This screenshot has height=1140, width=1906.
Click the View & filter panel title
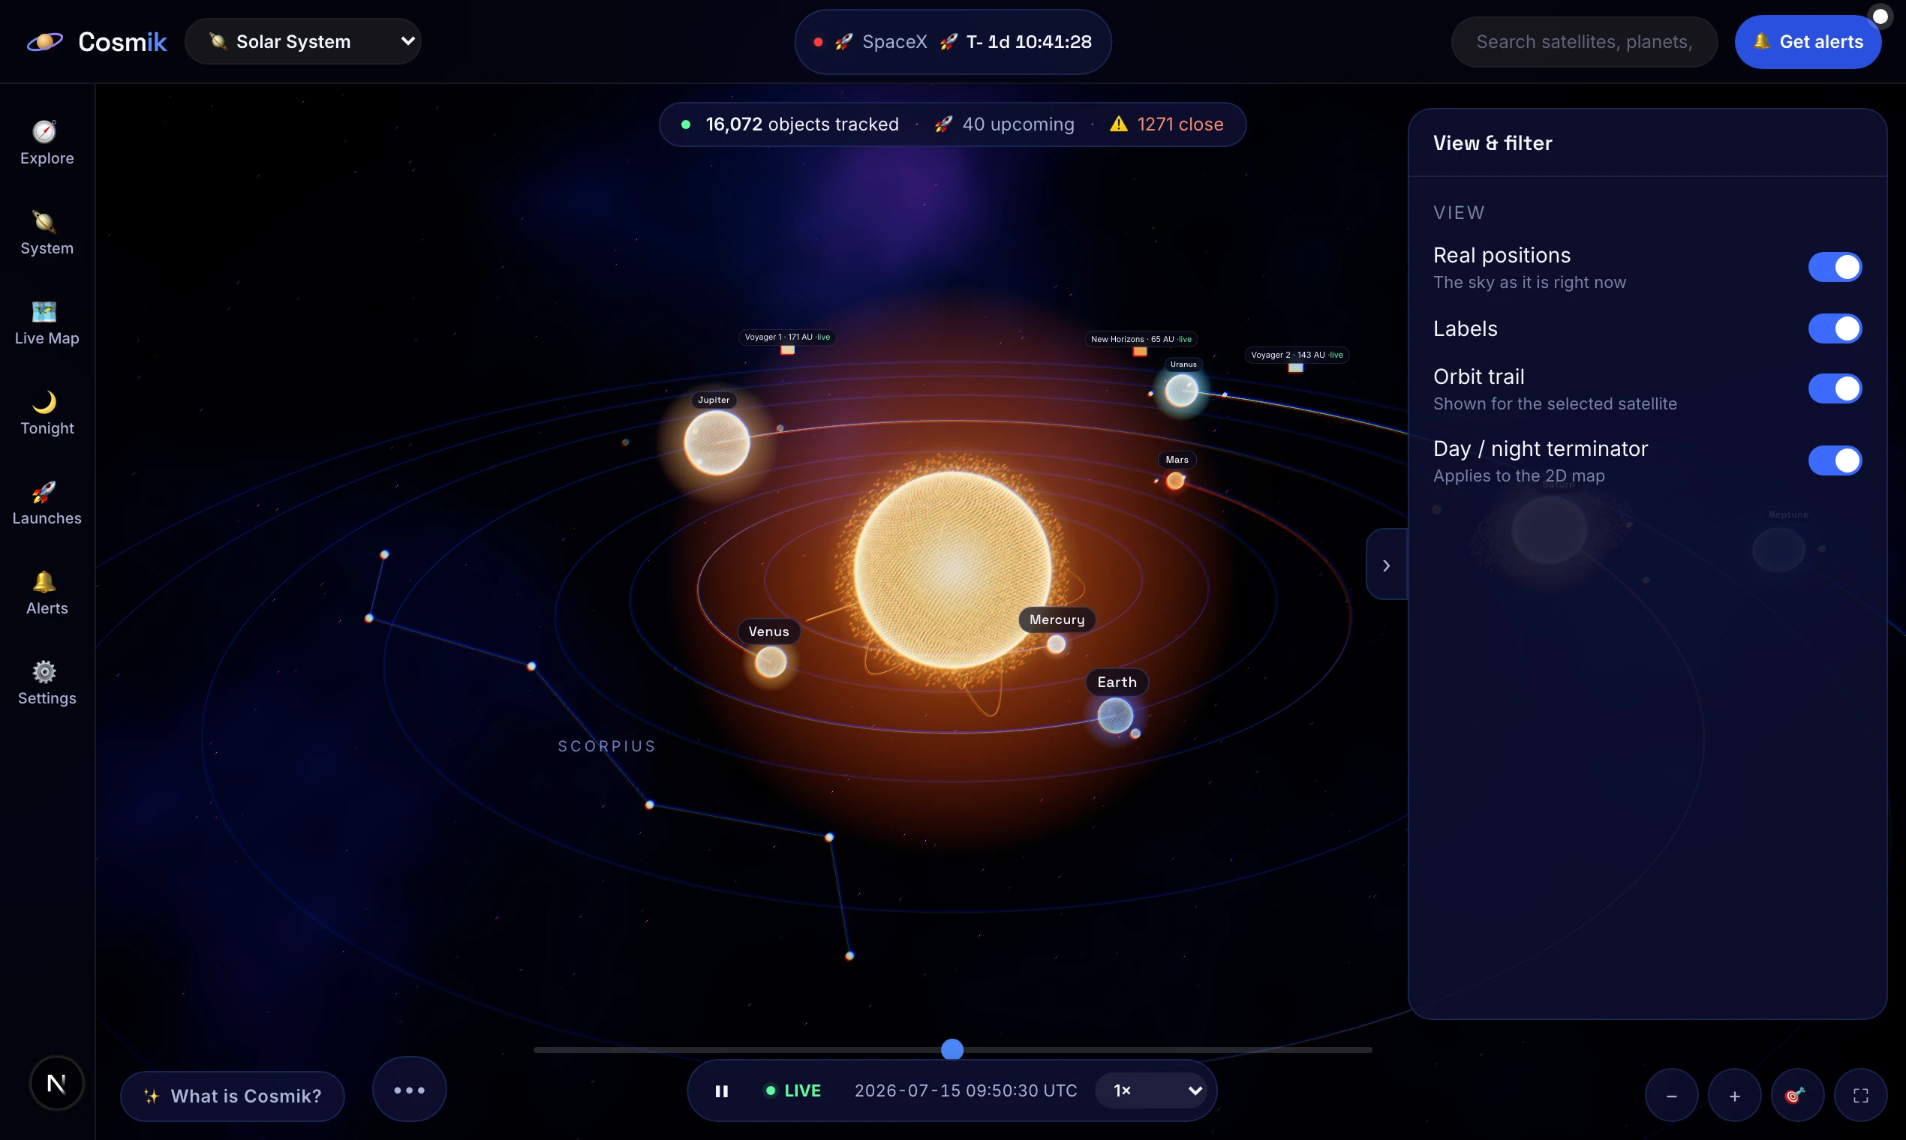(x=1493, y=143)
